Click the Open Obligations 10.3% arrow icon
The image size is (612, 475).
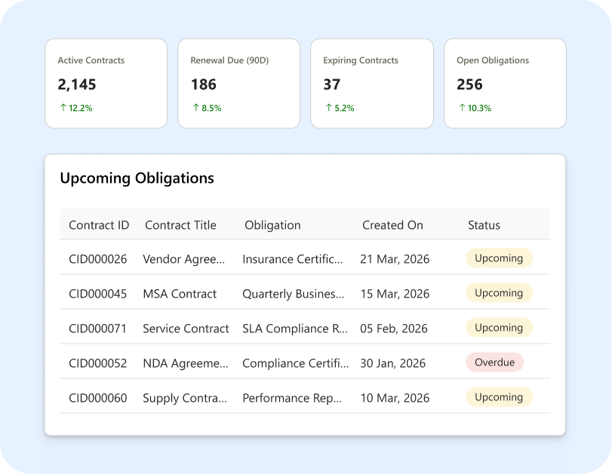pos(462,107)
